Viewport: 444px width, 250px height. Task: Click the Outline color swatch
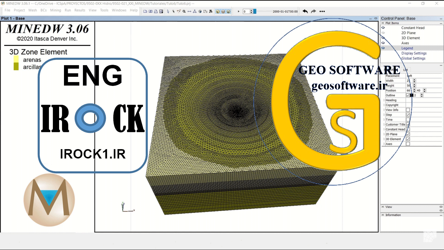(x=412, y=95)
